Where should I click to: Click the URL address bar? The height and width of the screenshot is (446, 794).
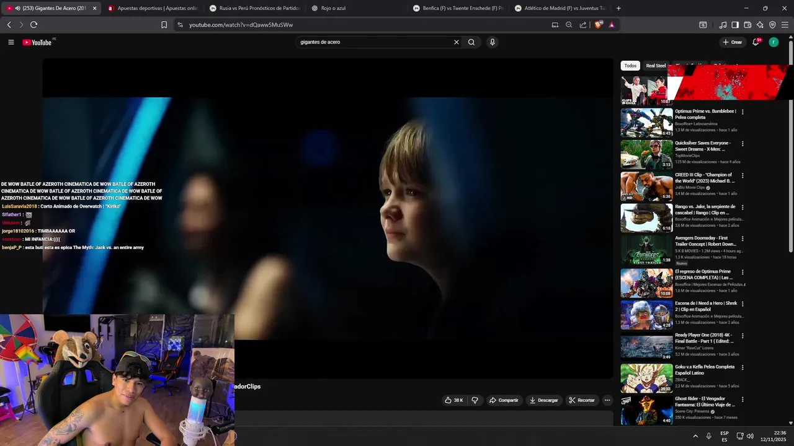pyautogui.click(x=366, y=25)
